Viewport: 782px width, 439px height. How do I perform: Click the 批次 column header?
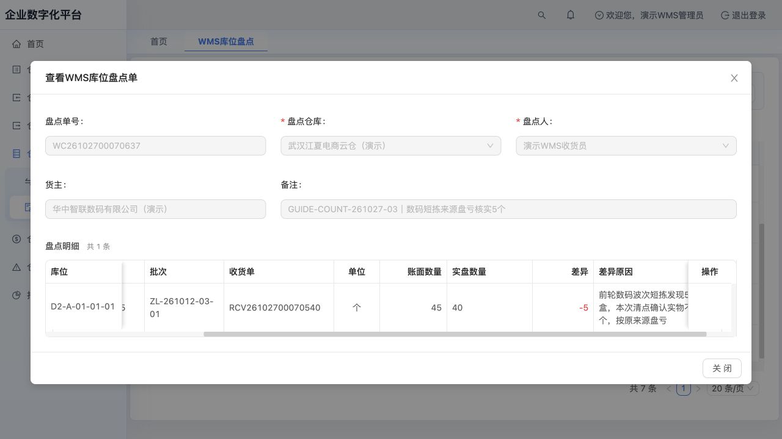(x=184, y=272)
